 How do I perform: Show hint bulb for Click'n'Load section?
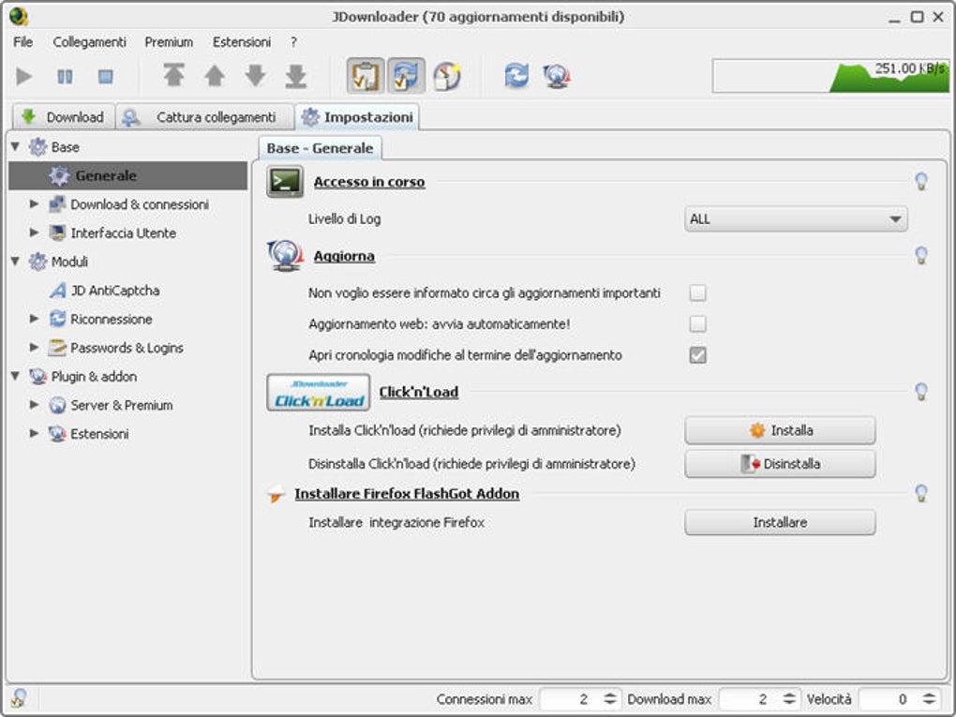921,392
